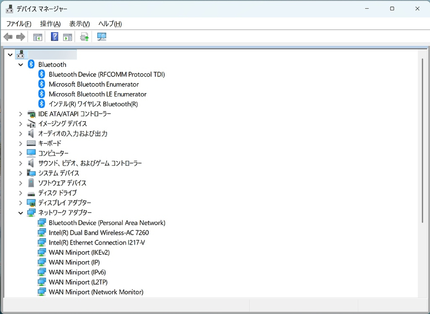Screen dimensions: 430x314
Task: Toggle the action pane toolbar icon
Action: coord(68,37)
